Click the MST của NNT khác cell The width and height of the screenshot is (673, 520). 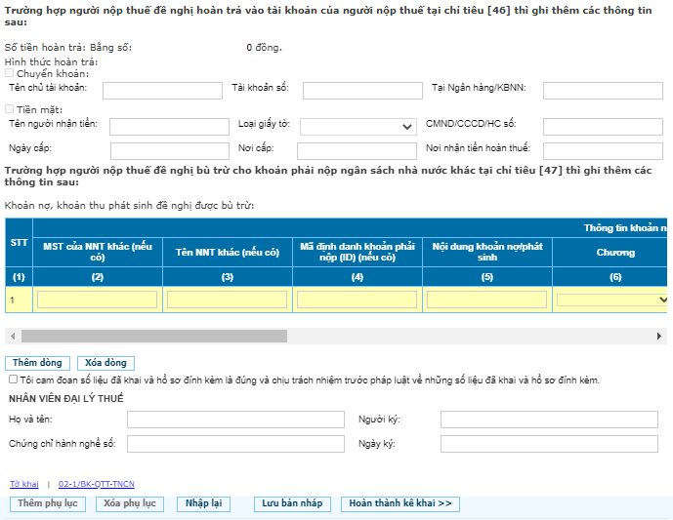point(97,300)
